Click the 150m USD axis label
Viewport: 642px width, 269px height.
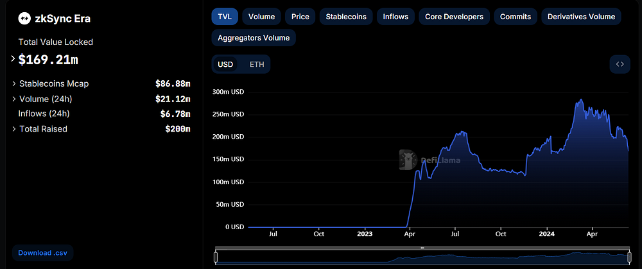pos(228,159)
